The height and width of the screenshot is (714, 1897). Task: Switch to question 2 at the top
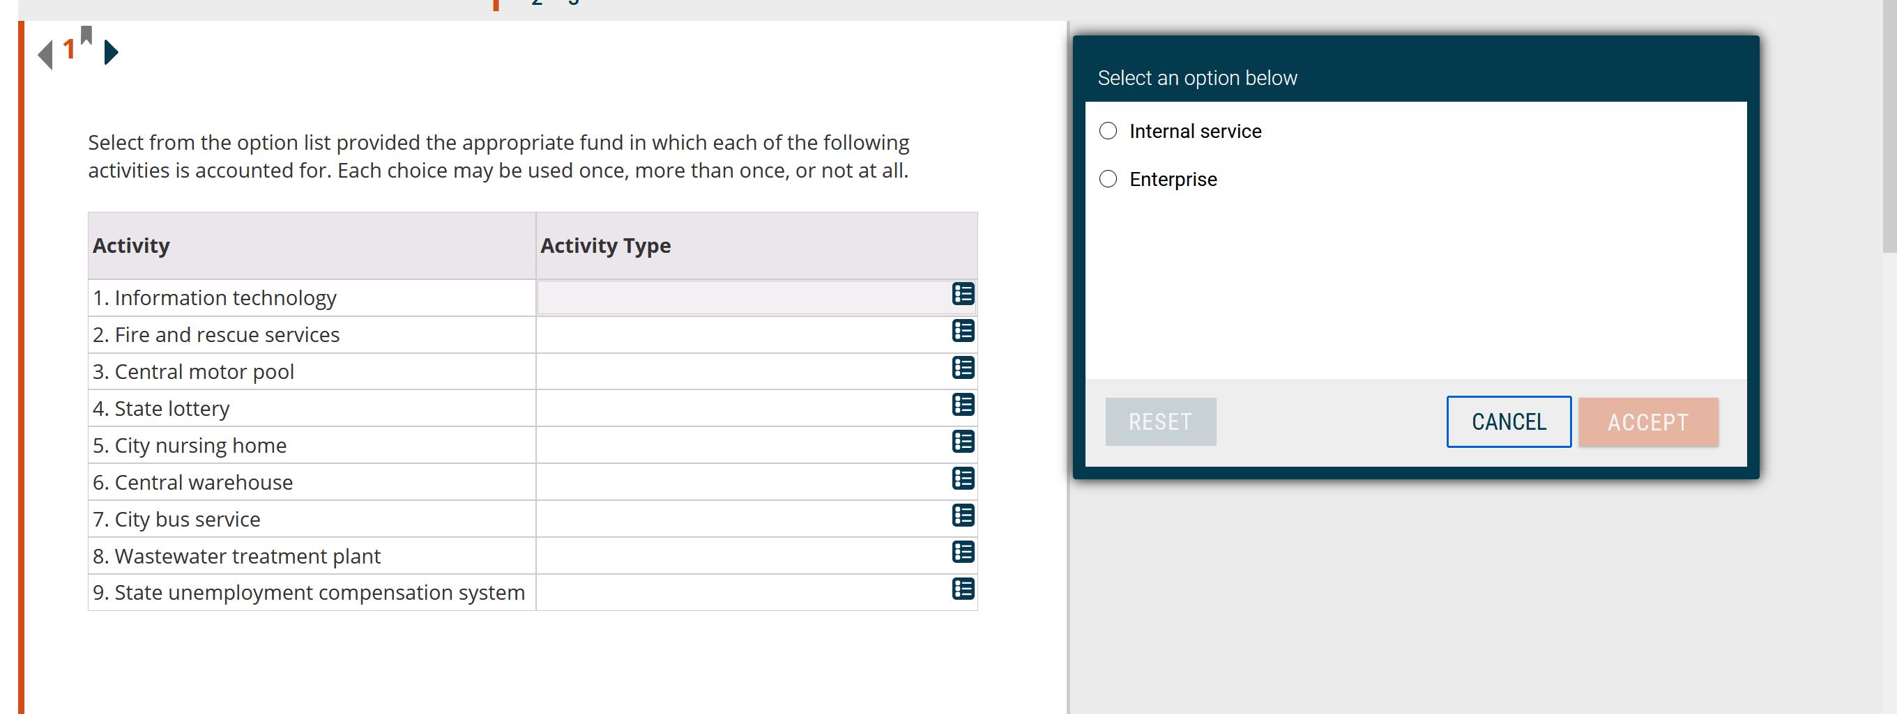535,2
